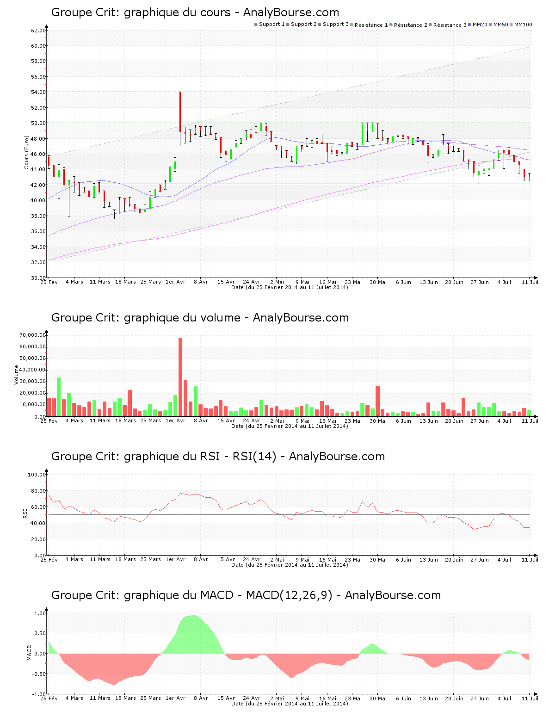Click the 54.00 value on price axis
Screen dimensions: 555x717
(38, 92)
